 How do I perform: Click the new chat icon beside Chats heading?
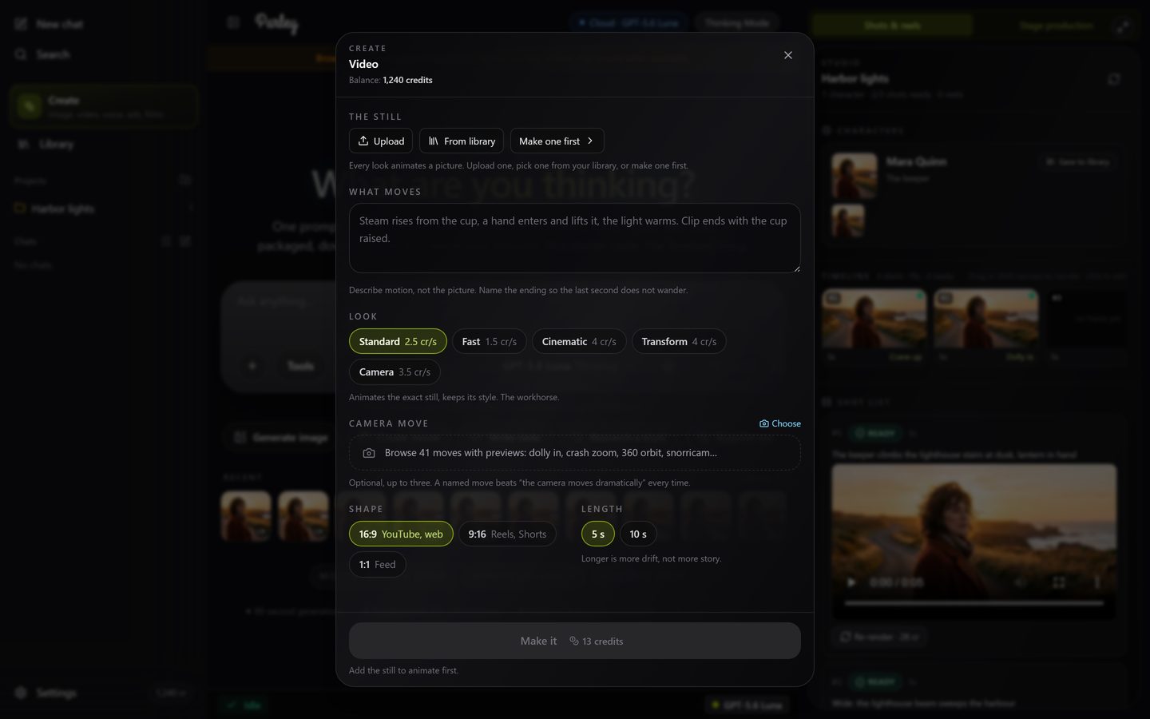coord(185,240)
